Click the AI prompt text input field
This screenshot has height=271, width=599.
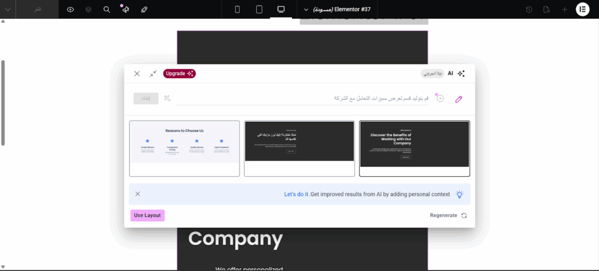301,98
